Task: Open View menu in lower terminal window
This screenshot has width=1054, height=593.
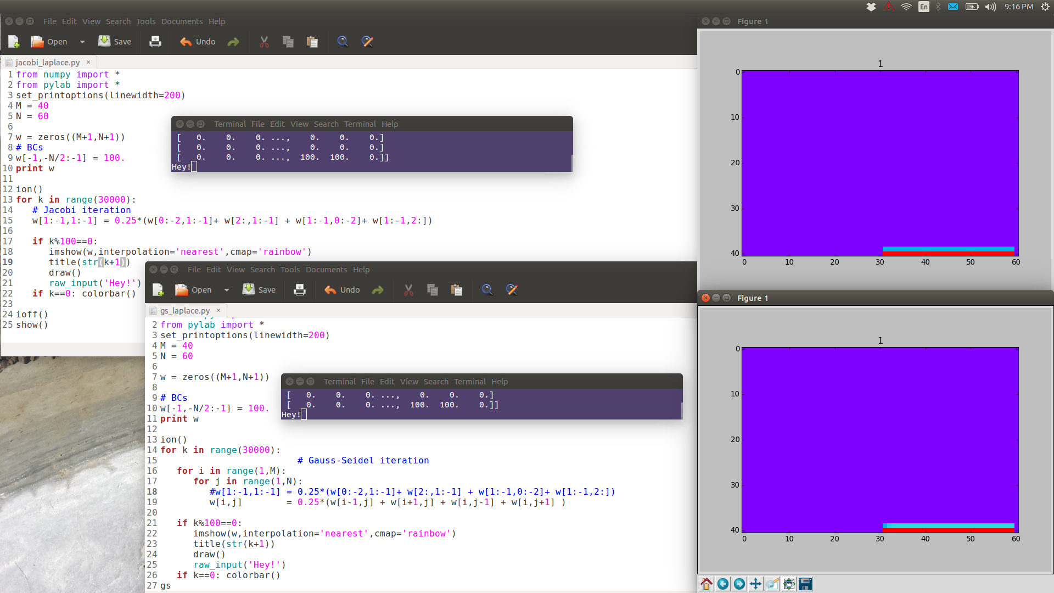Action: coord(409,382)
